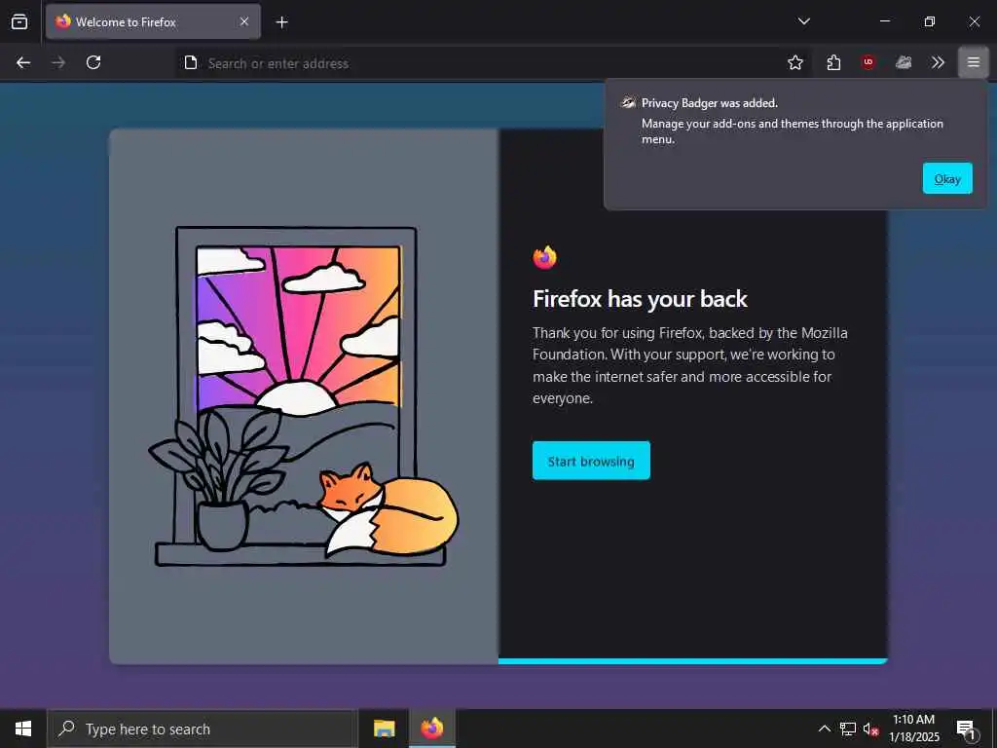Click the "Firefox has your back" heading
997x748 pixels.
[640, 299]
